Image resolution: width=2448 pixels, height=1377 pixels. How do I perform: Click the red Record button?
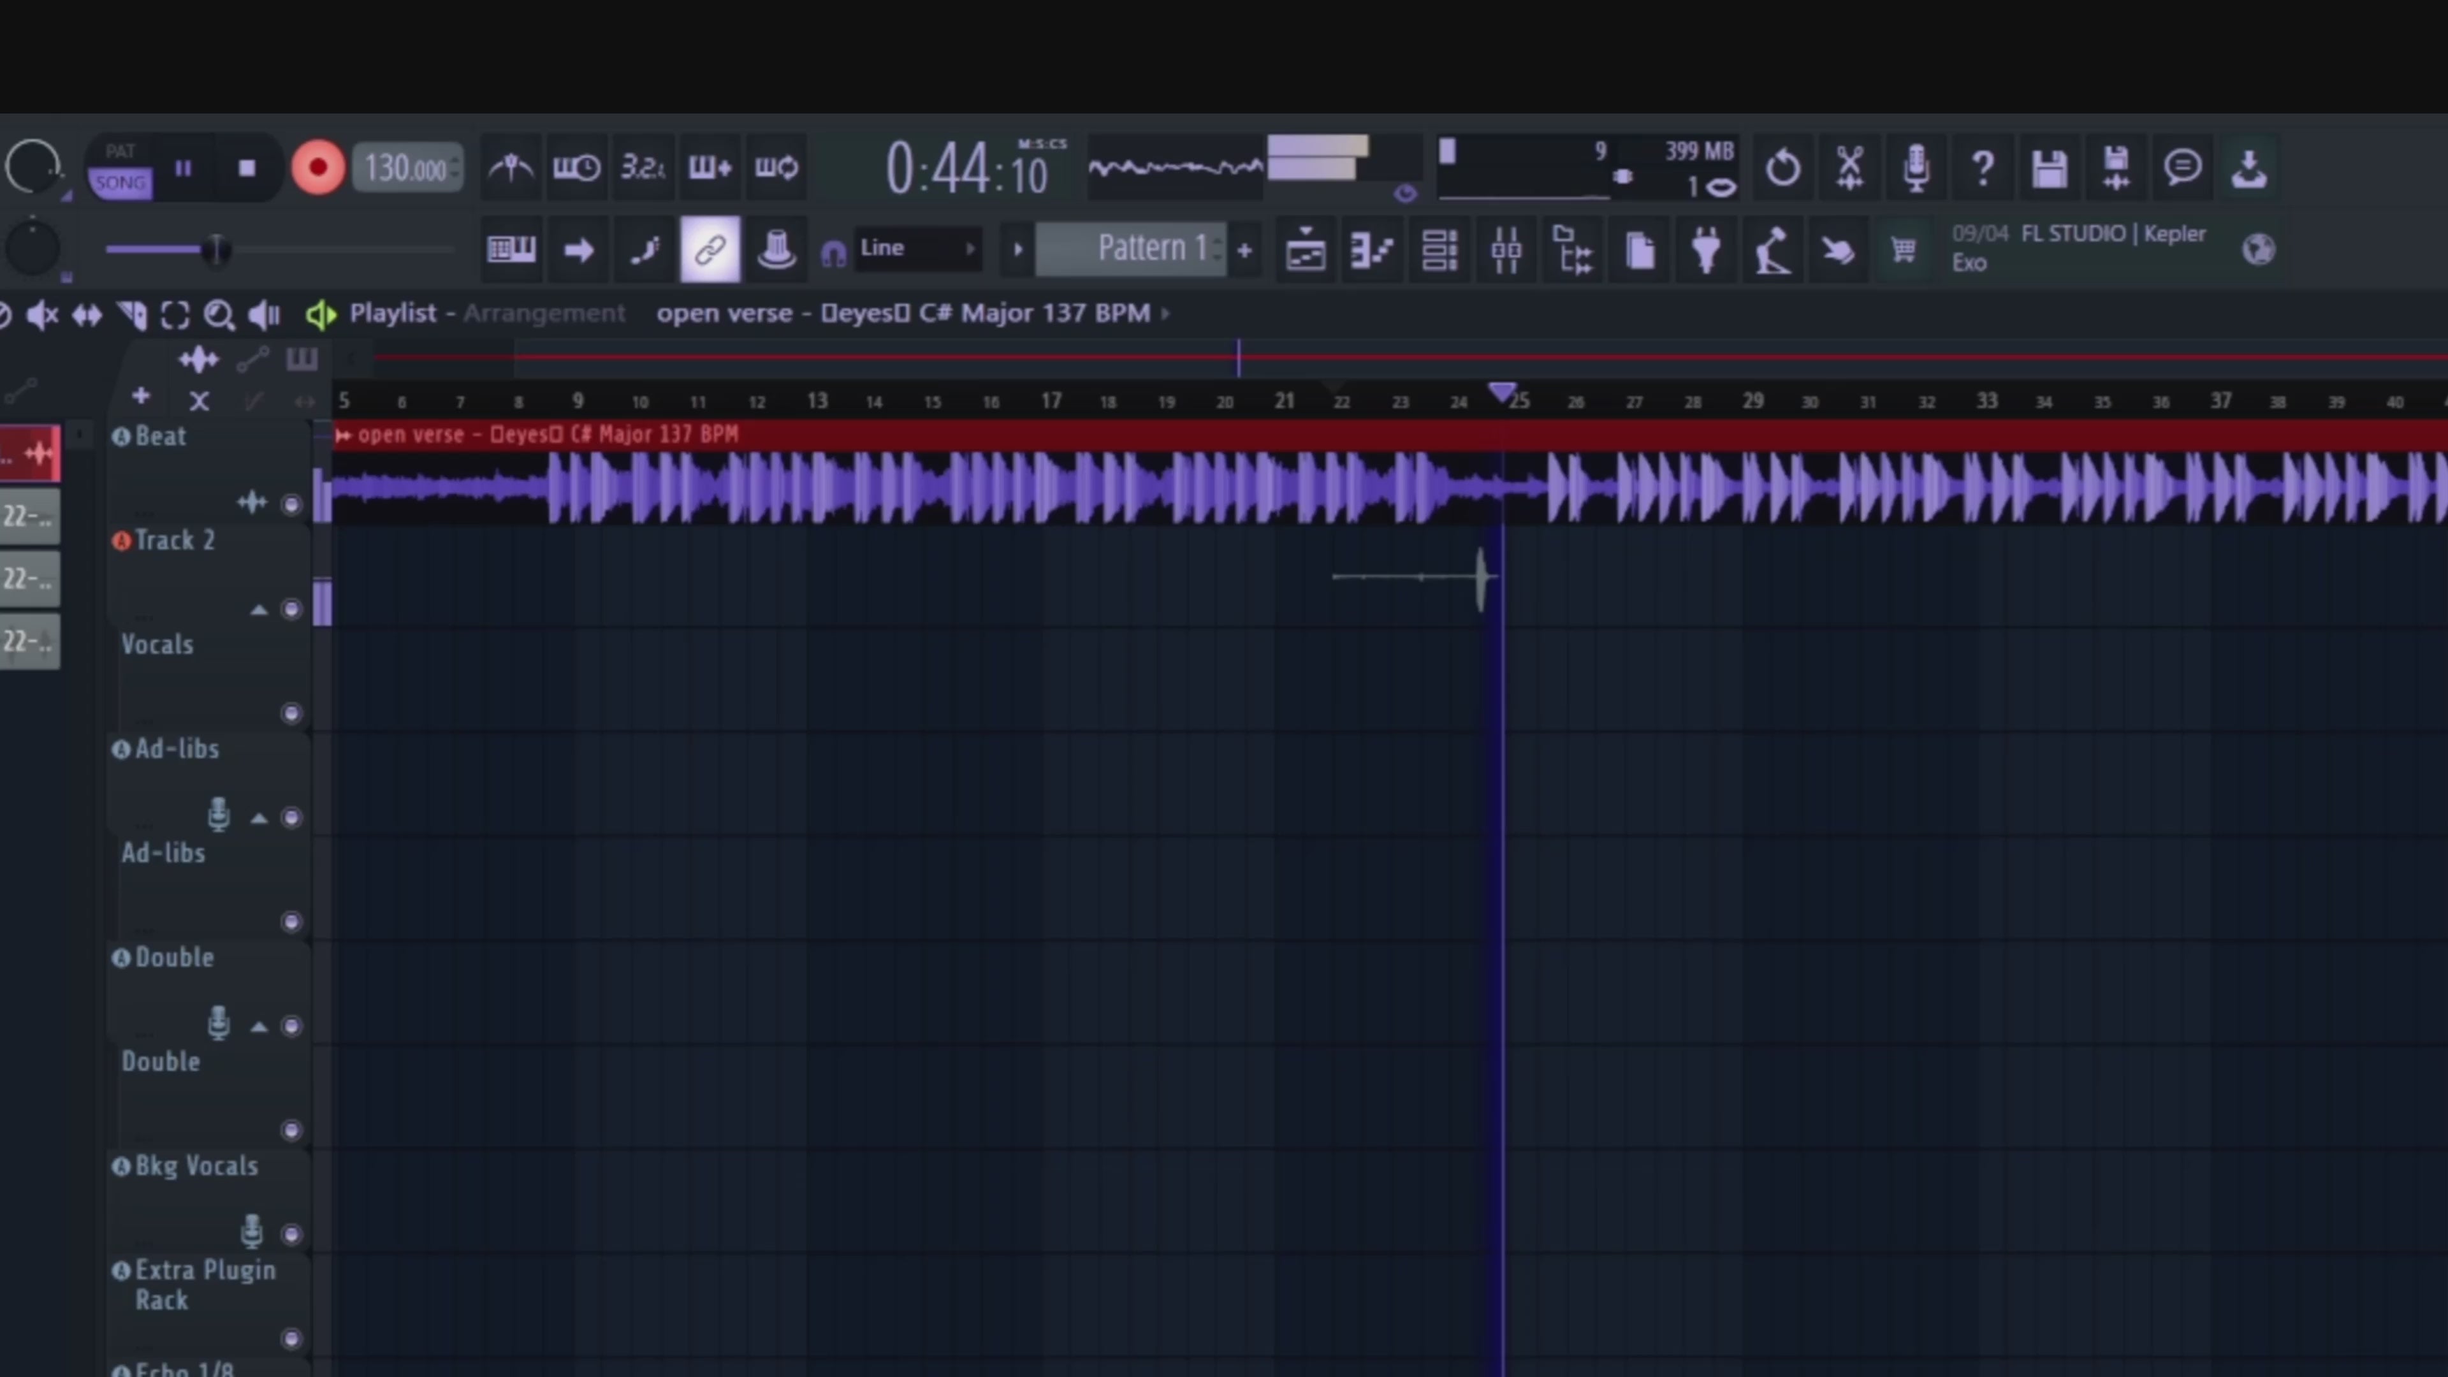click(x=317, y=168)
